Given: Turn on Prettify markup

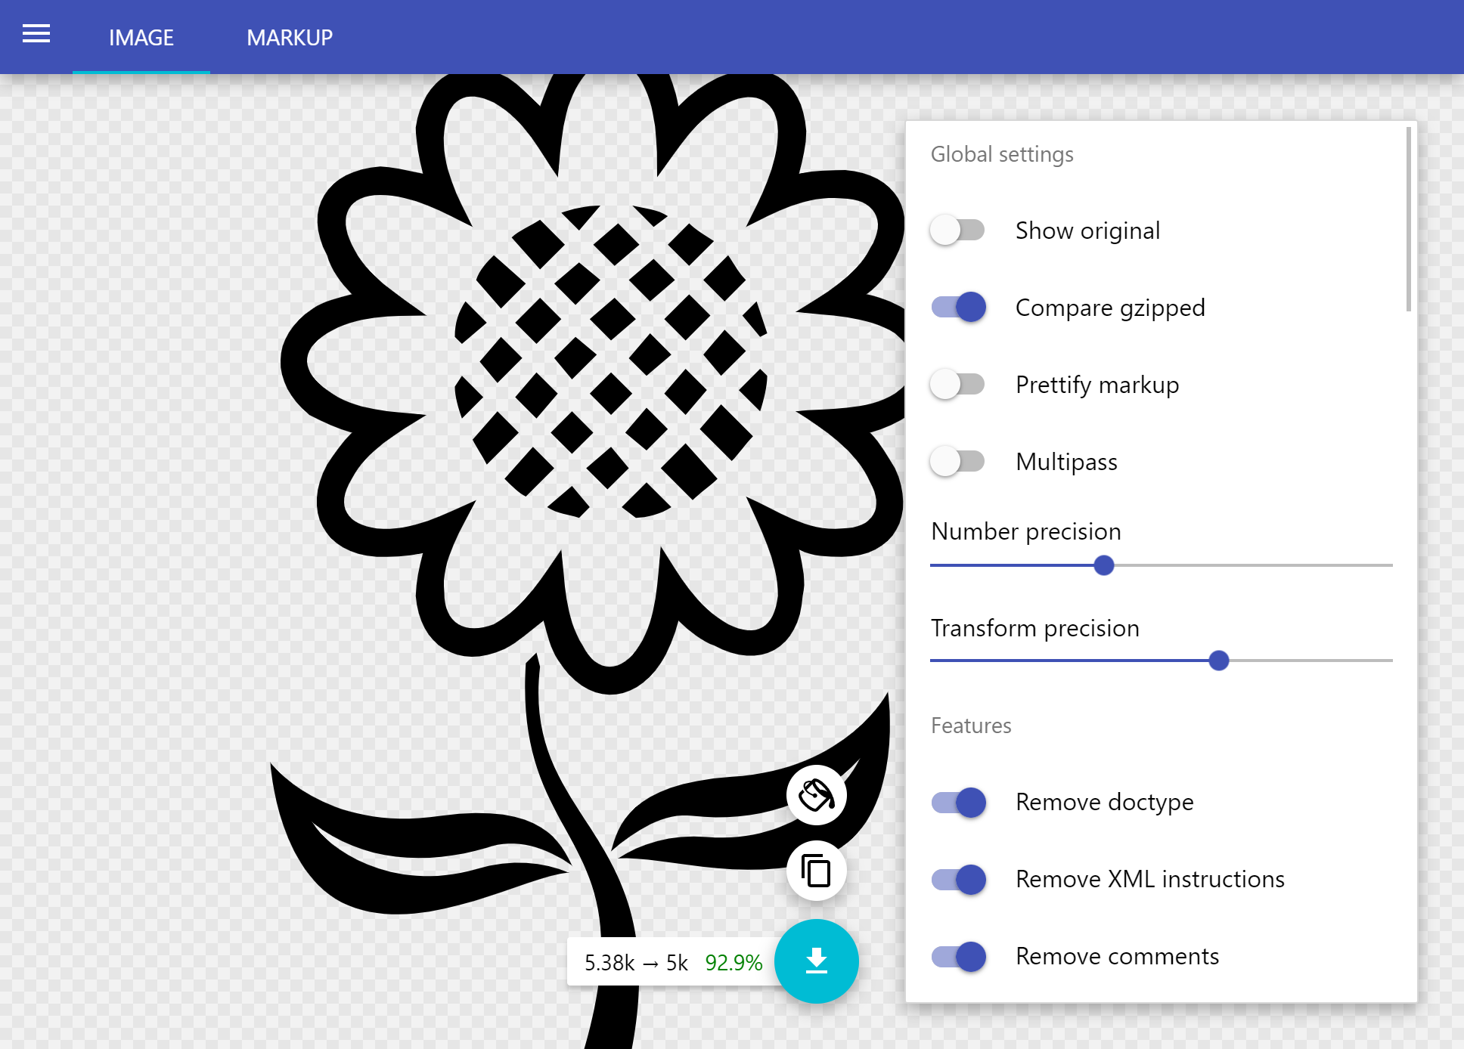Looking at the screenshot, I should tap(957, 384).
